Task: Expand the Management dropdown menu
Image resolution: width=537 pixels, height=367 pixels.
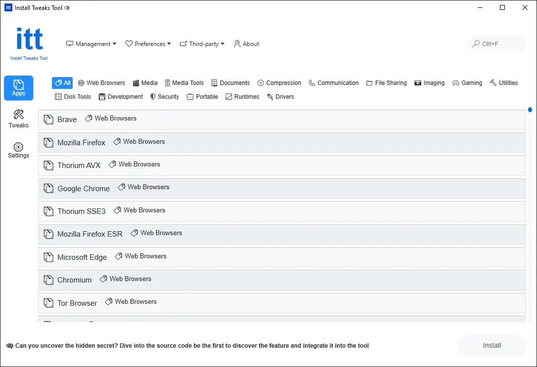Action: pos(91,44)
